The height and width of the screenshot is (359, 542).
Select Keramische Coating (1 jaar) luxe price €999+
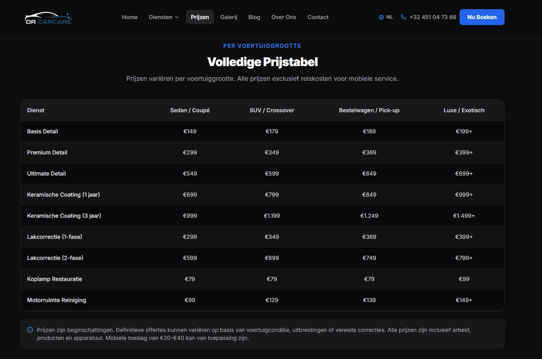click(x=464, y=195)
